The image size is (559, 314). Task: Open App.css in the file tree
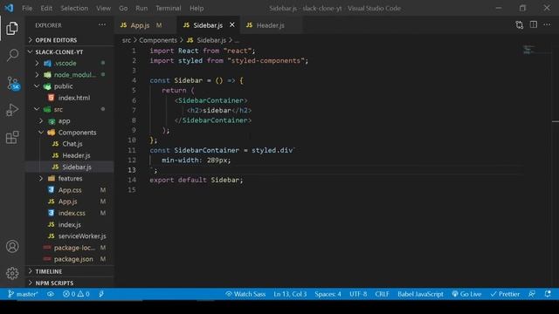click(x=70, y=190)
